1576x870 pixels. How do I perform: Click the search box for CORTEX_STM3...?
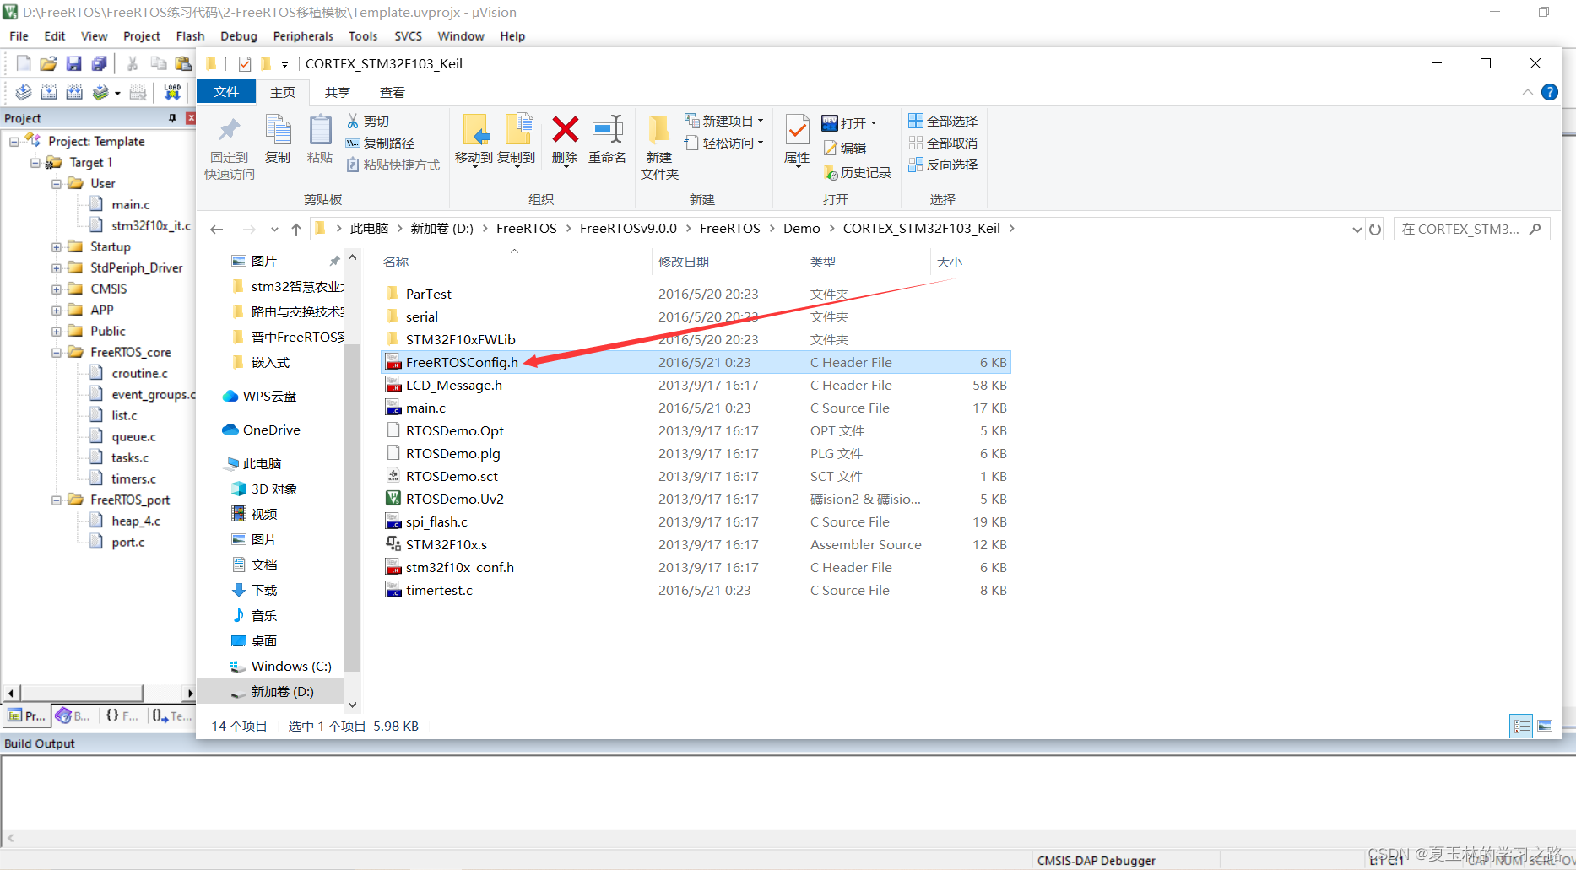[1471, 229]
